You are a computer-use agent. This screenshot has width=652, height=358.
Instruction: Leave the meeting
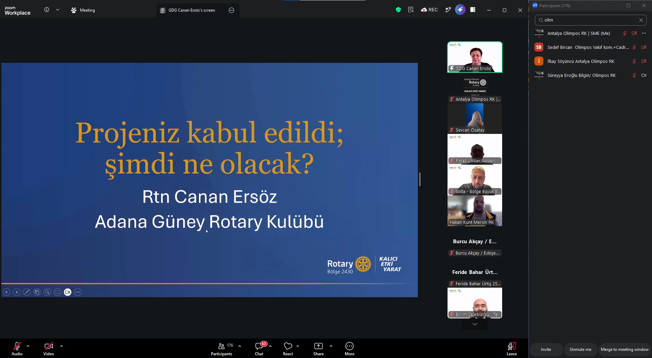pos(511,349)
